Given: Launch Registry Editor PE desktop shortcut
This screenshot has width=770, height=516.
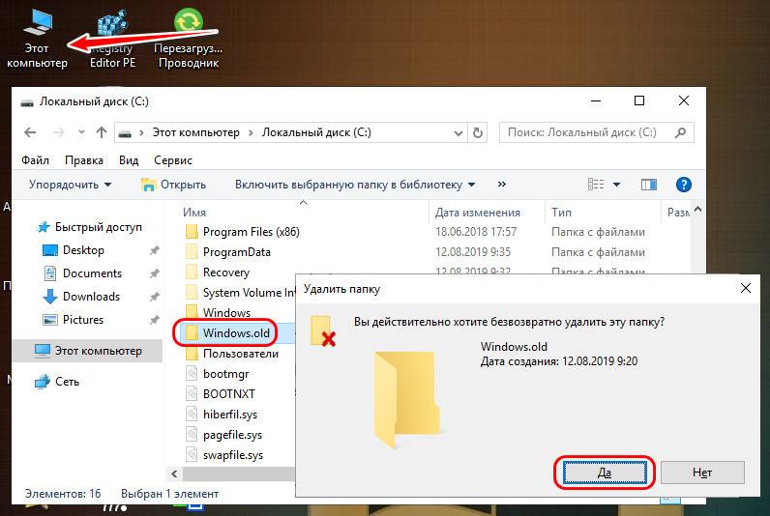Looking at the screenshot, I should (112, 40).
